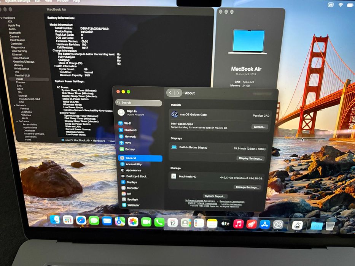355x266 pixels.
Task: Select Thunderbolt/USB4 in System Information sidebar
Action: 29,99
